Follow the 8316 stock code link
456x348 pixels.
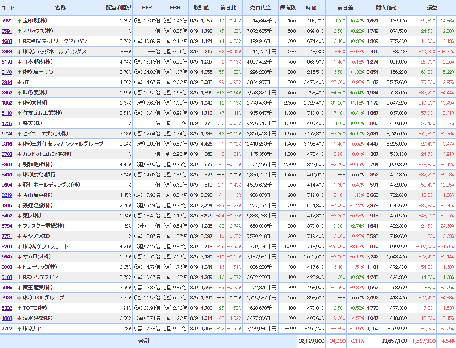tap(7, 144)
